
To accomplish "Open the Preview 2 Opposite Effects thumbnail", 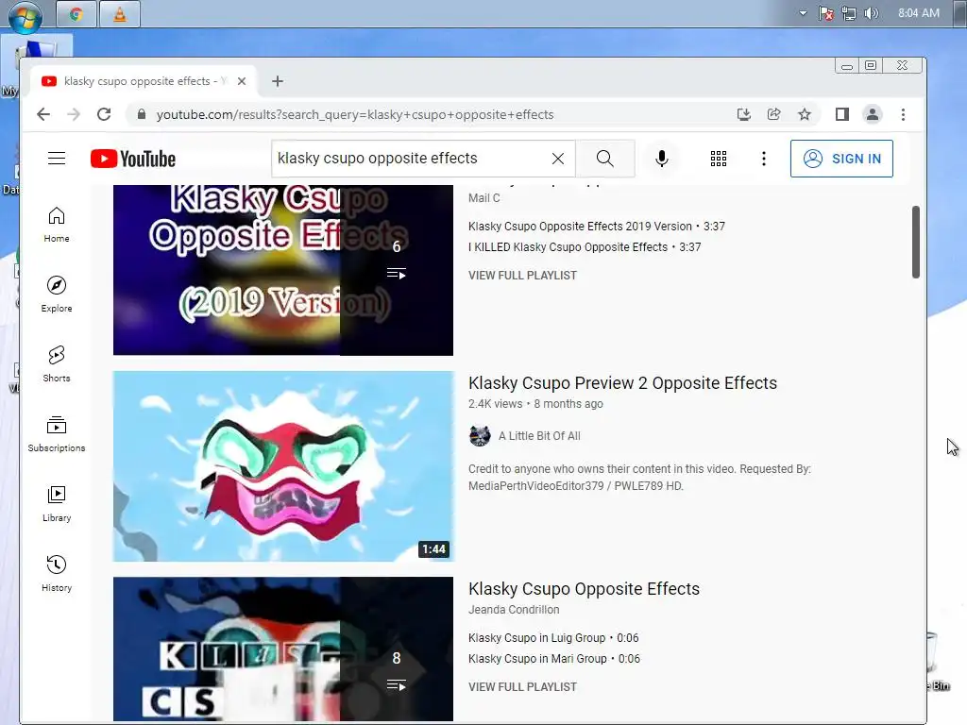I will click(283, 466).
